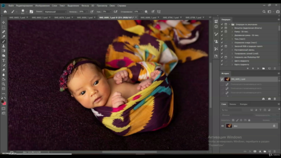Add layer mask icon at Layers bottom

tap(255, 151)
